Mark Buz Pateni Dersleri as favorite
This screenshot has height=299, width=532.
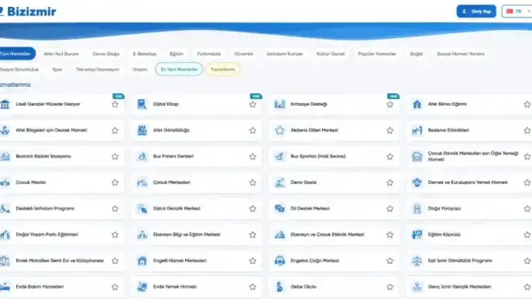252,156
